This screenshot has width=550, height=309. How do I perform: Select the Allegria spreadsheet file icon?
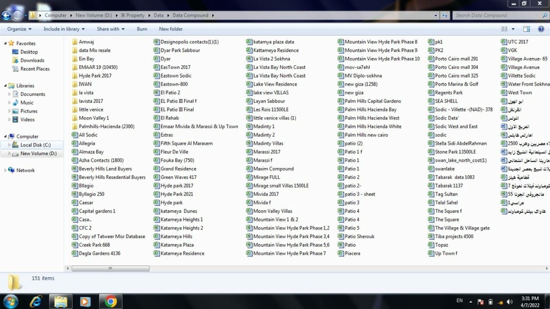click(x=75, y=144)
